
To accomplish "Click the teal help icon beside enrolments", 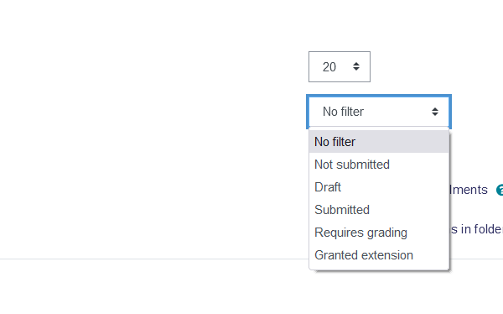I will [500, 190].
